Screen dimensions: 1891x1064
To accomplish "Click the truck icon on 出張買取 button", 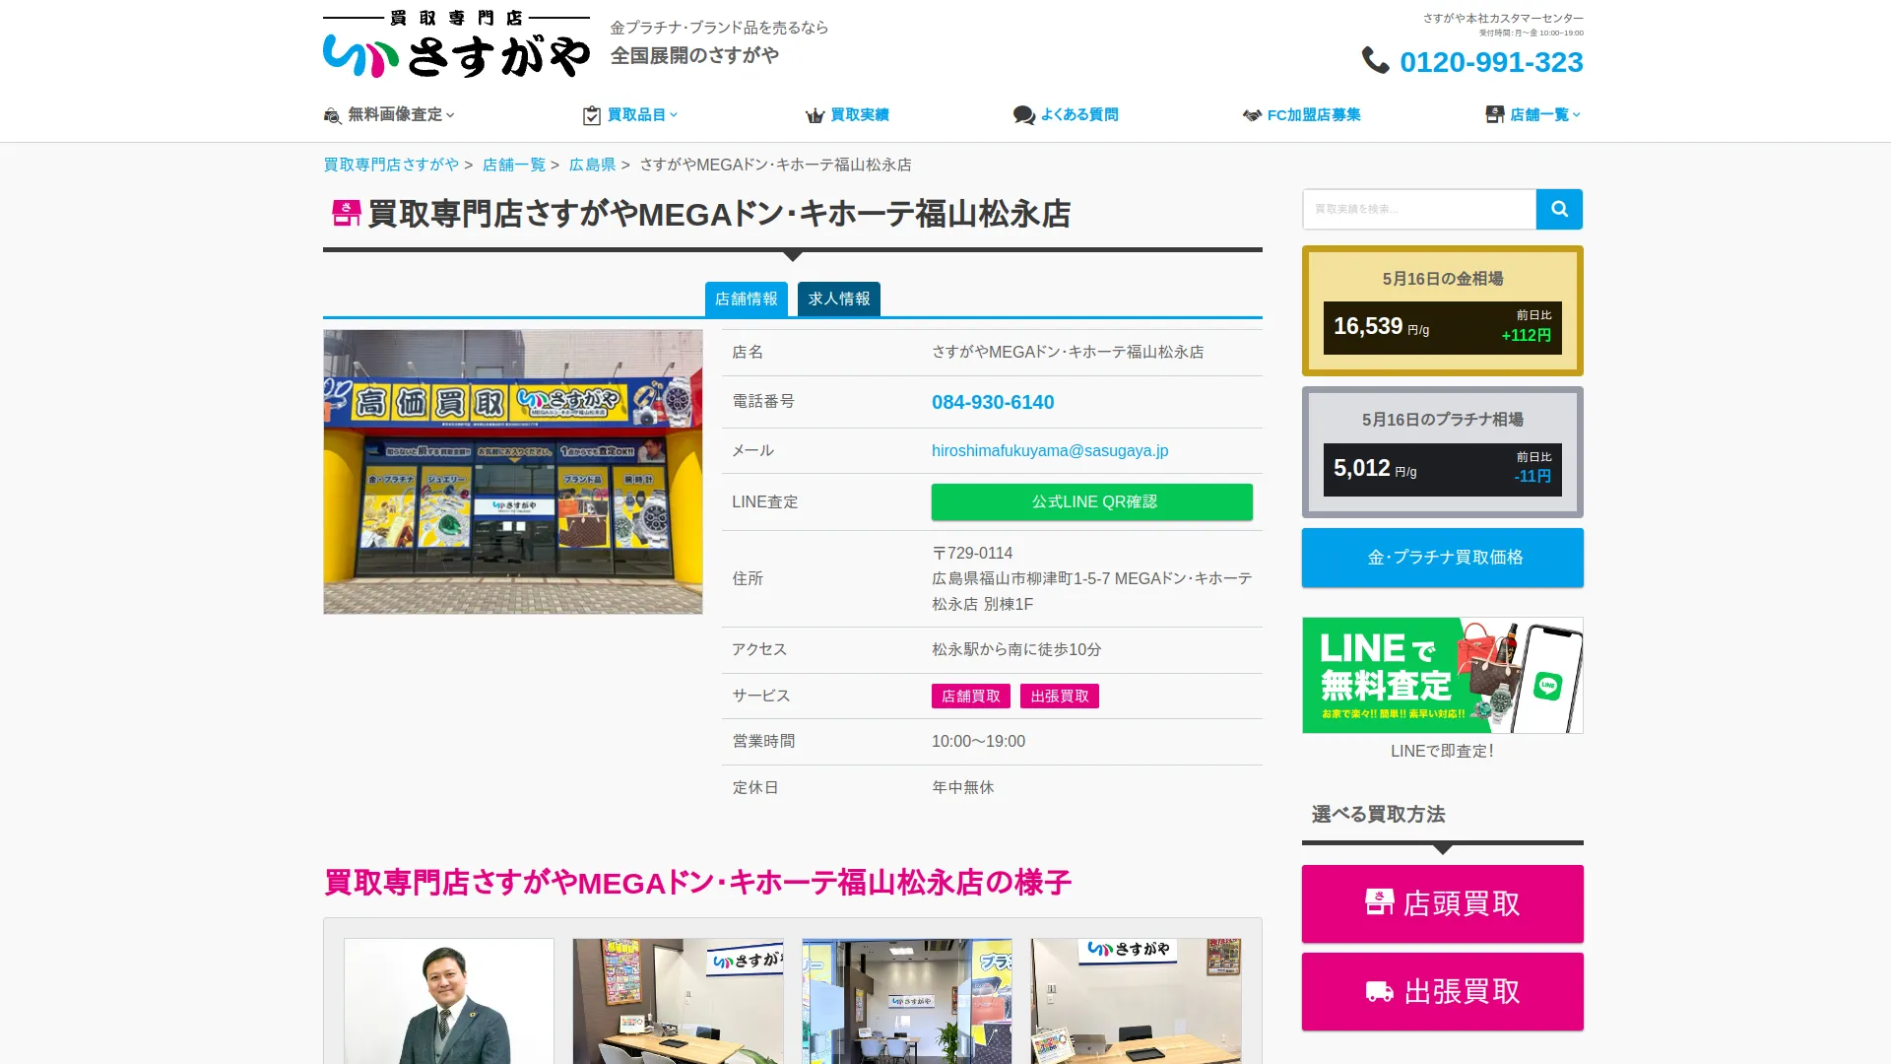I will (1379, 991).
